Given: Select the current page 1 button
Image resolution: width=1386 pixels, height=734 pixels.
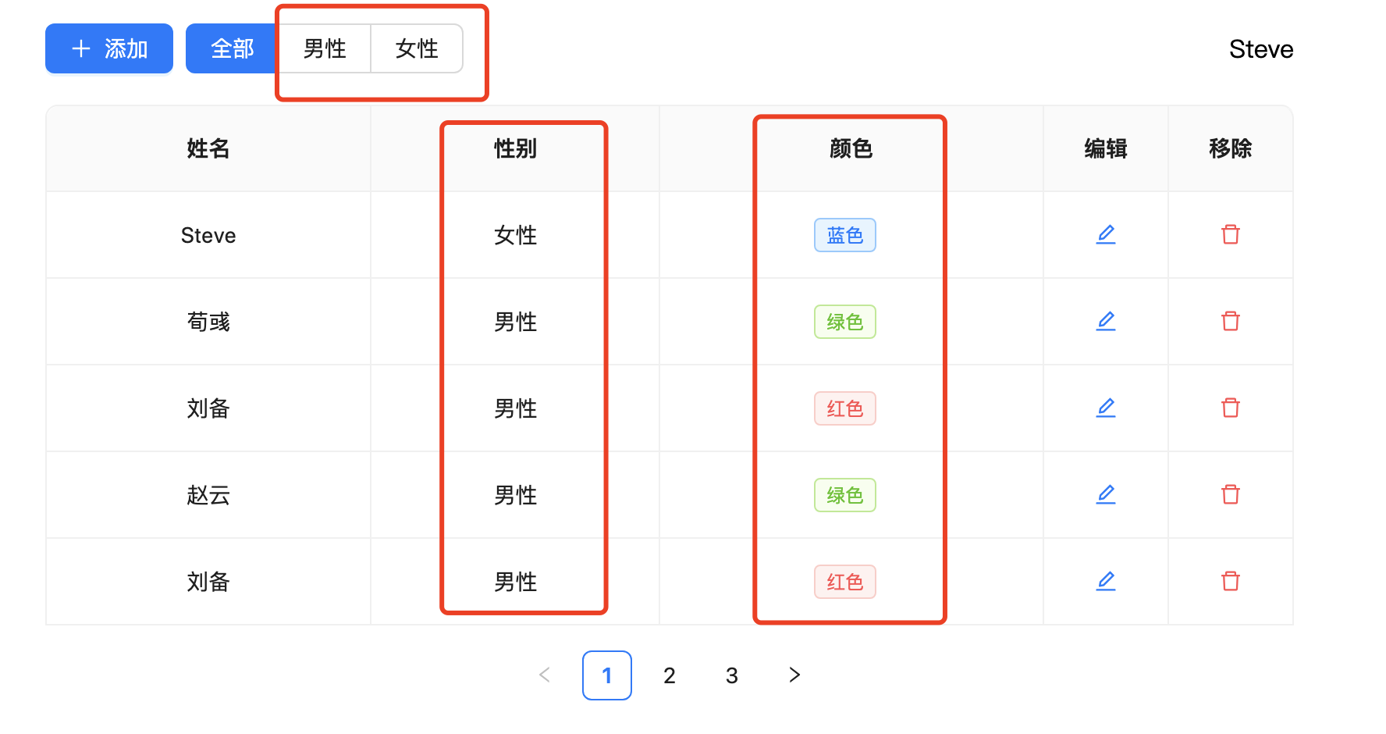Looking at the screenshot, I should [x=606, y=675].
